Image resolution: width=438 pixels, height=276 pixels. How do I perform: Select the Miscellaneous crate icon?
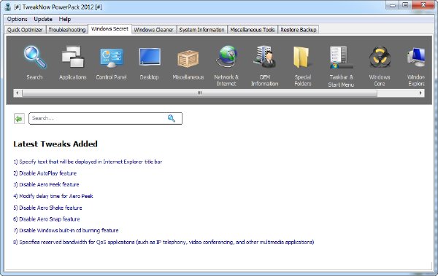pyautogui.click(x=188, y=58)
